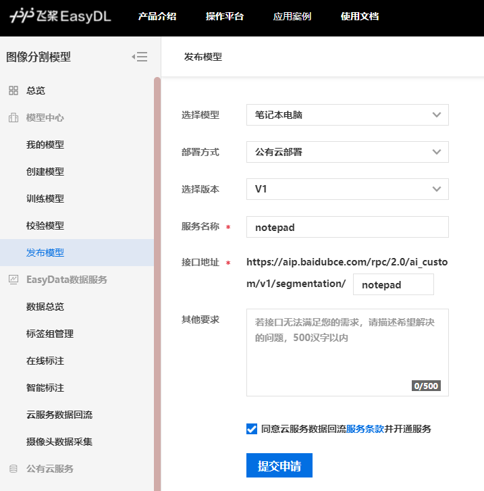The height and width of the screenshot is (491, 484).
Task: Open the 服务条款 link
Action: 365,429
